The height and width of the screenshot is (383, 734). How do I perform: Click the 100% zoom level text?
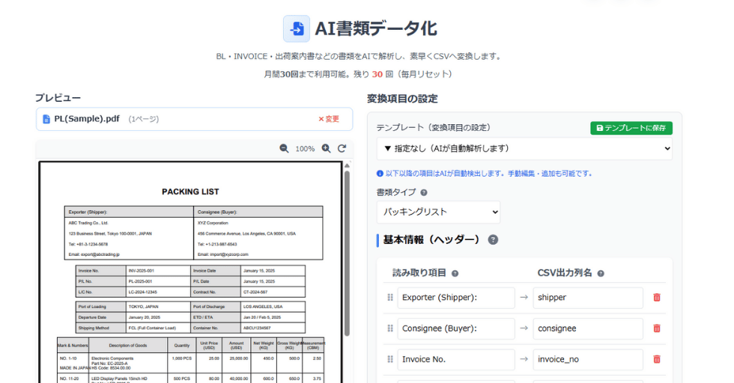(x=305, y=149)
